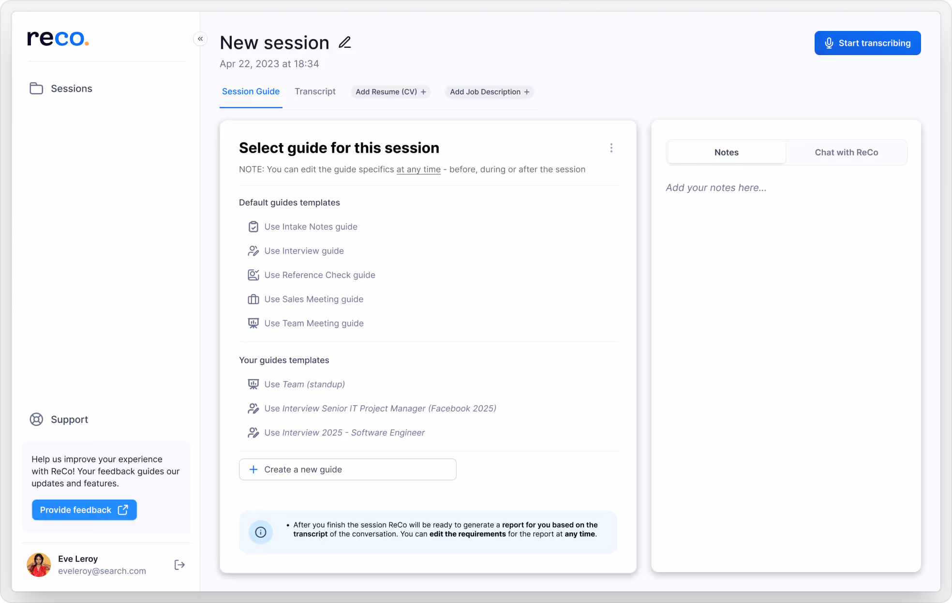The height and width of the screenshot is (603, 952).
Task: Open the Chat with ReCo tab
Action: pos(846,152)
